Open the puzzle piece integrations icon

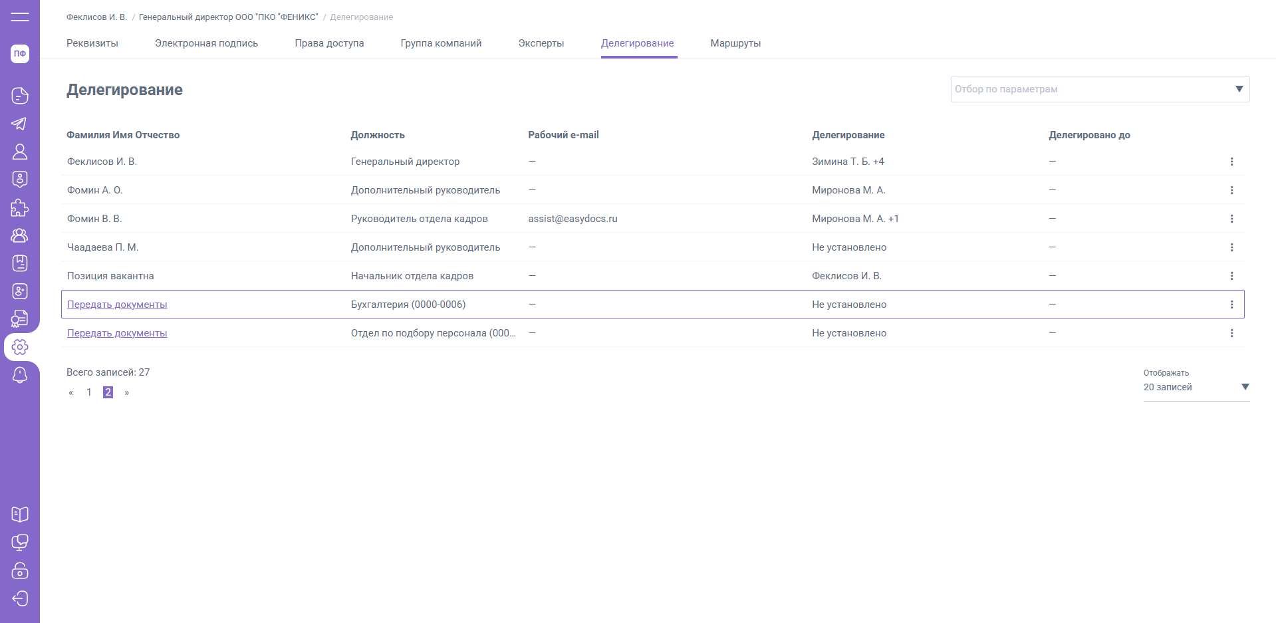20,208
